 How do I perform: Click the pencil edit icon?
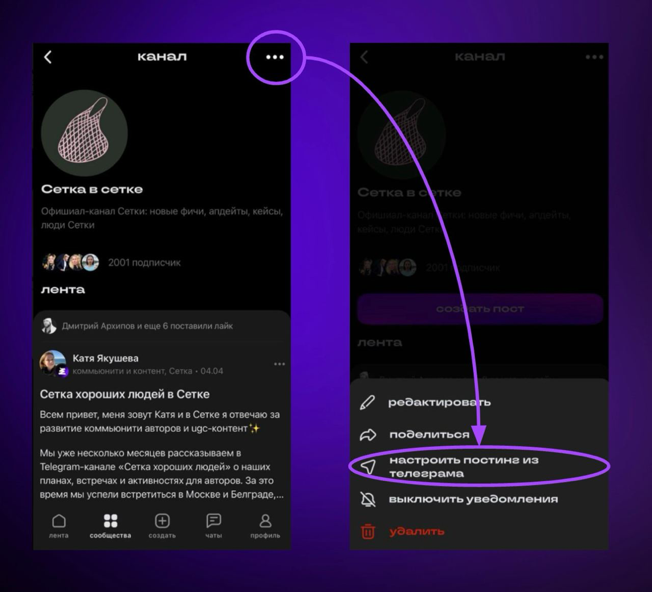pos(368,403)
